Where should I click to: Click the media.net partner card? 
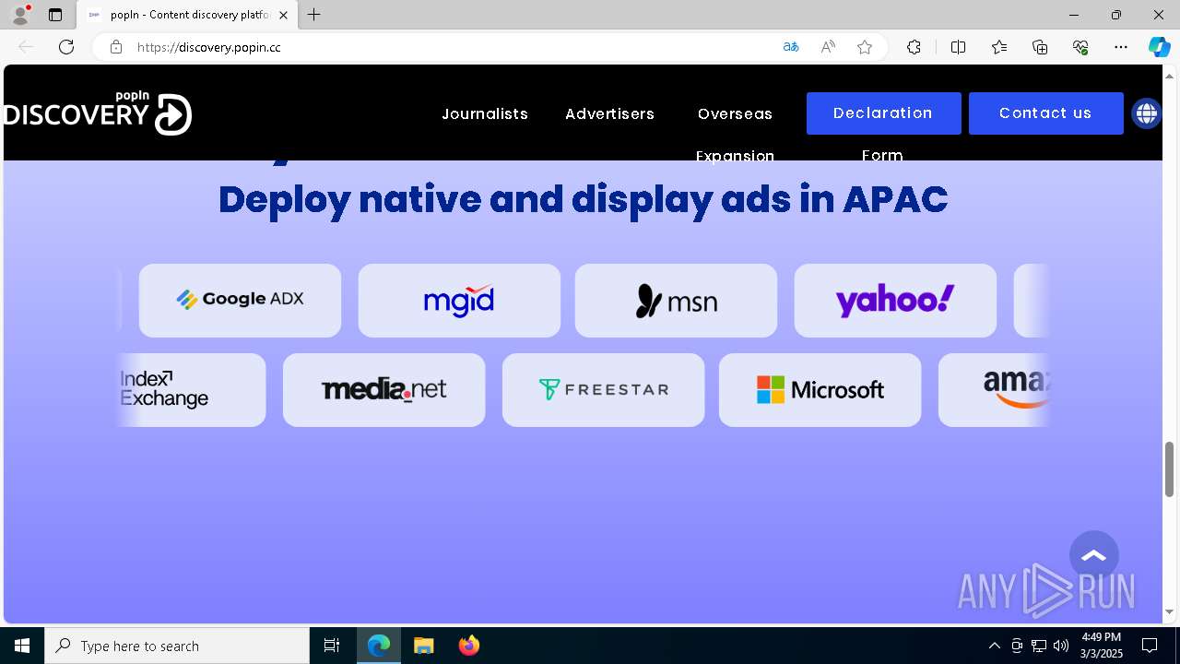383,390
